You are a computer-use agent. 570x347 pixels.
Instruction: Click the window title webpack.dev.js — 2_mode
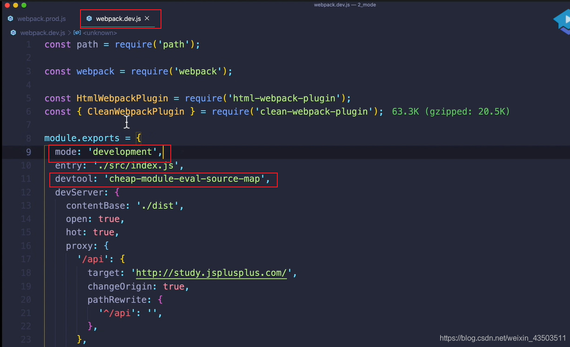pos(345,5)
